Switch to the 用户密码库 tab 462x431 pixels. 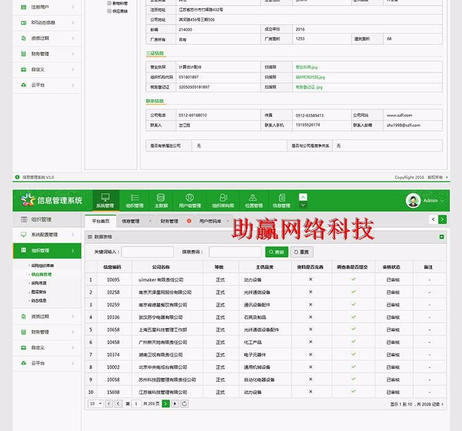click(210, 221)
